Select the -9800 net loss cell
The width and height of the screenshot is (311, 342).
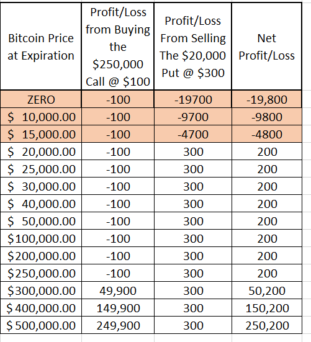(x=267, y=117)
